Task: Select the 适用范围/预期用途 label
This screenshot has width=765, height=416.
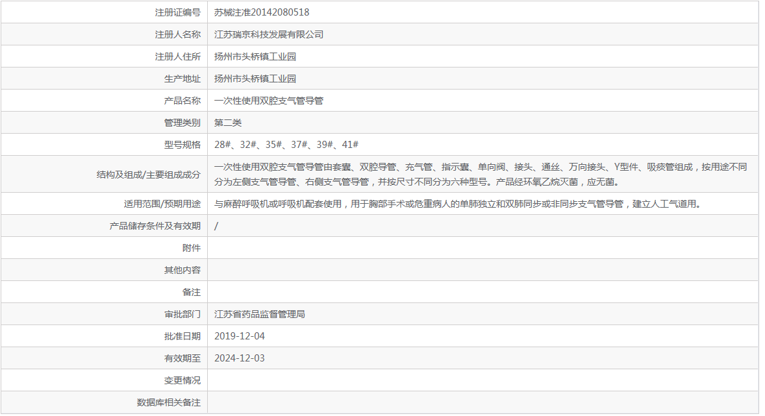Action: [x=162, y=204]
